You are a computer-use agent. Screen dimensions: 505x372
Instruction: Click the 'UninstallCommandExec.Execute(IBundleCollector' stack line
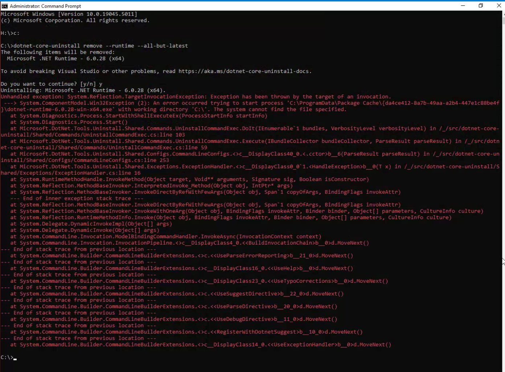coord(255,141)
